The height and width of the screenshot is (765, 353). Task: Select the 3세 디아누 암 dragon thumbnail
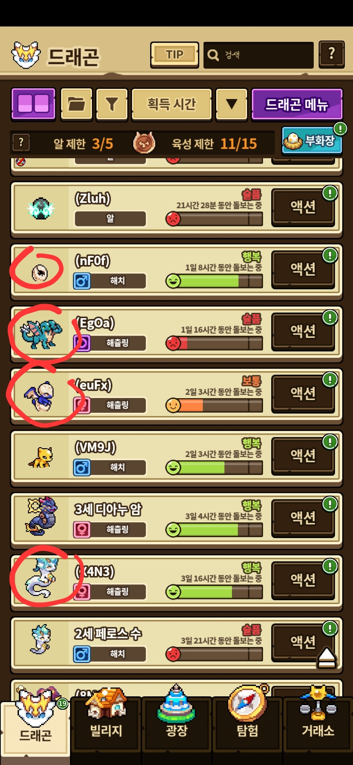pyautogui.click(x=41, y=516)
